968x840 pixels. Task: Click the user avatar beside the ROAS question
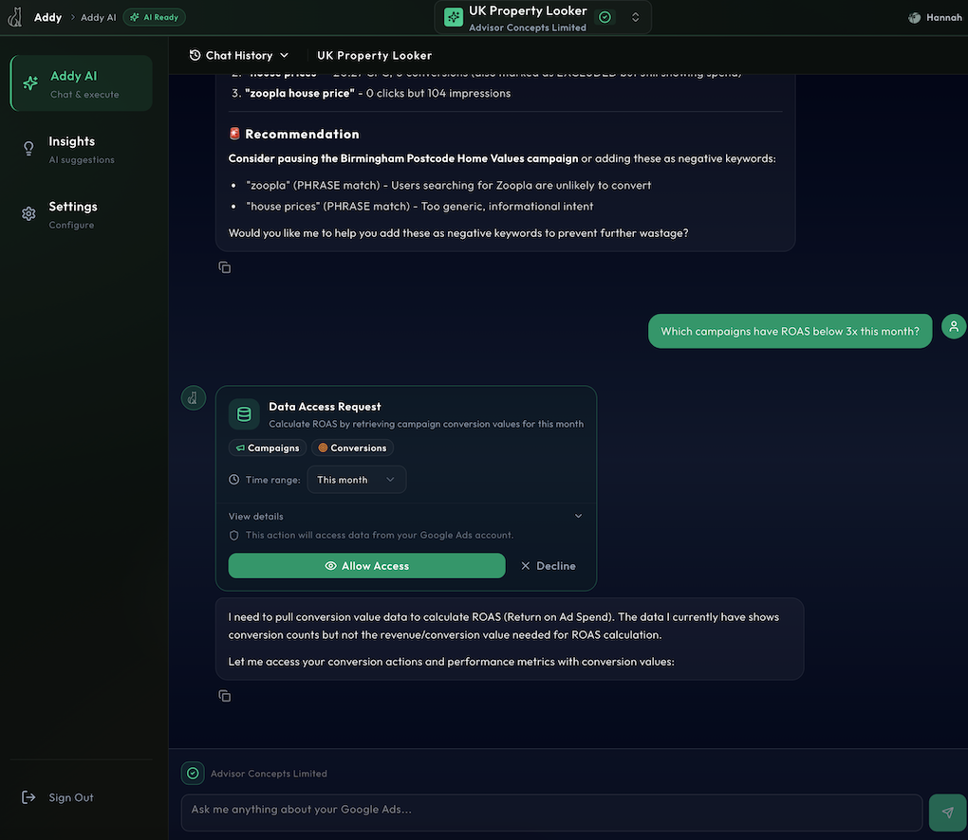954,327
